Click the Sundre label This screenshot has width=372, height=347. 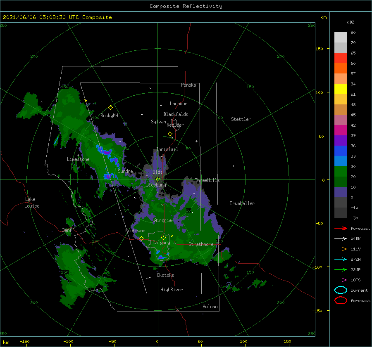pyautogui.click(x=126, y=171)
